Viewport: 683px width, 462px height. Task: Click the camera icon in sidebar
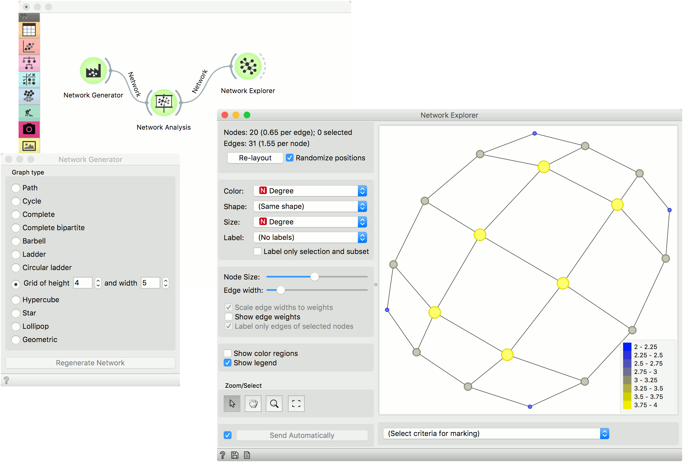29,129
